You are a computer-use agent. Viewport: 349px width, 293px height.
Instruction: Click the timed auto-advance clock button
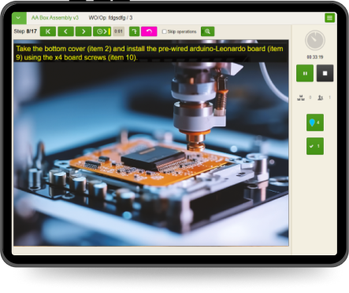[102, 31]
